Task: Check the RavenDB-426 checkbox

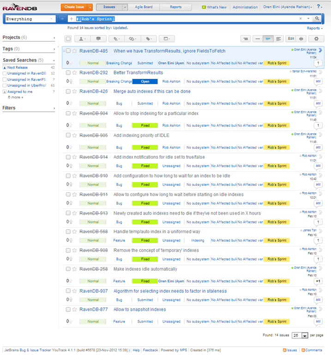Action: pos(68,91)
